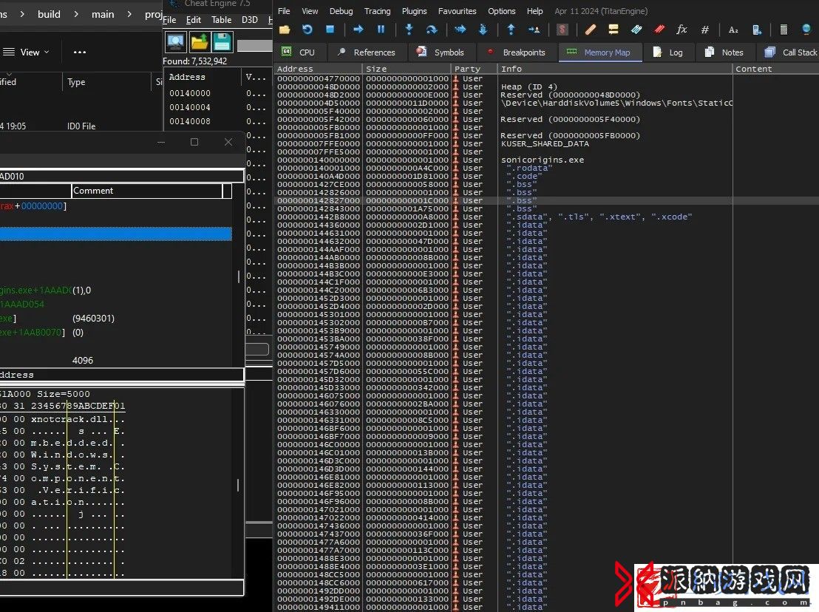This screenshot has width=819, height=612.
Task: Click Cheat Engine's Open folder icon
Action: pos(200,42)
